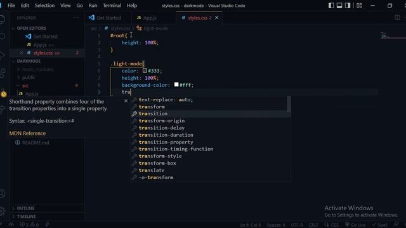406x228 pixels.
Task: Select the translate suggestion
Action: (x=210, y=170)
